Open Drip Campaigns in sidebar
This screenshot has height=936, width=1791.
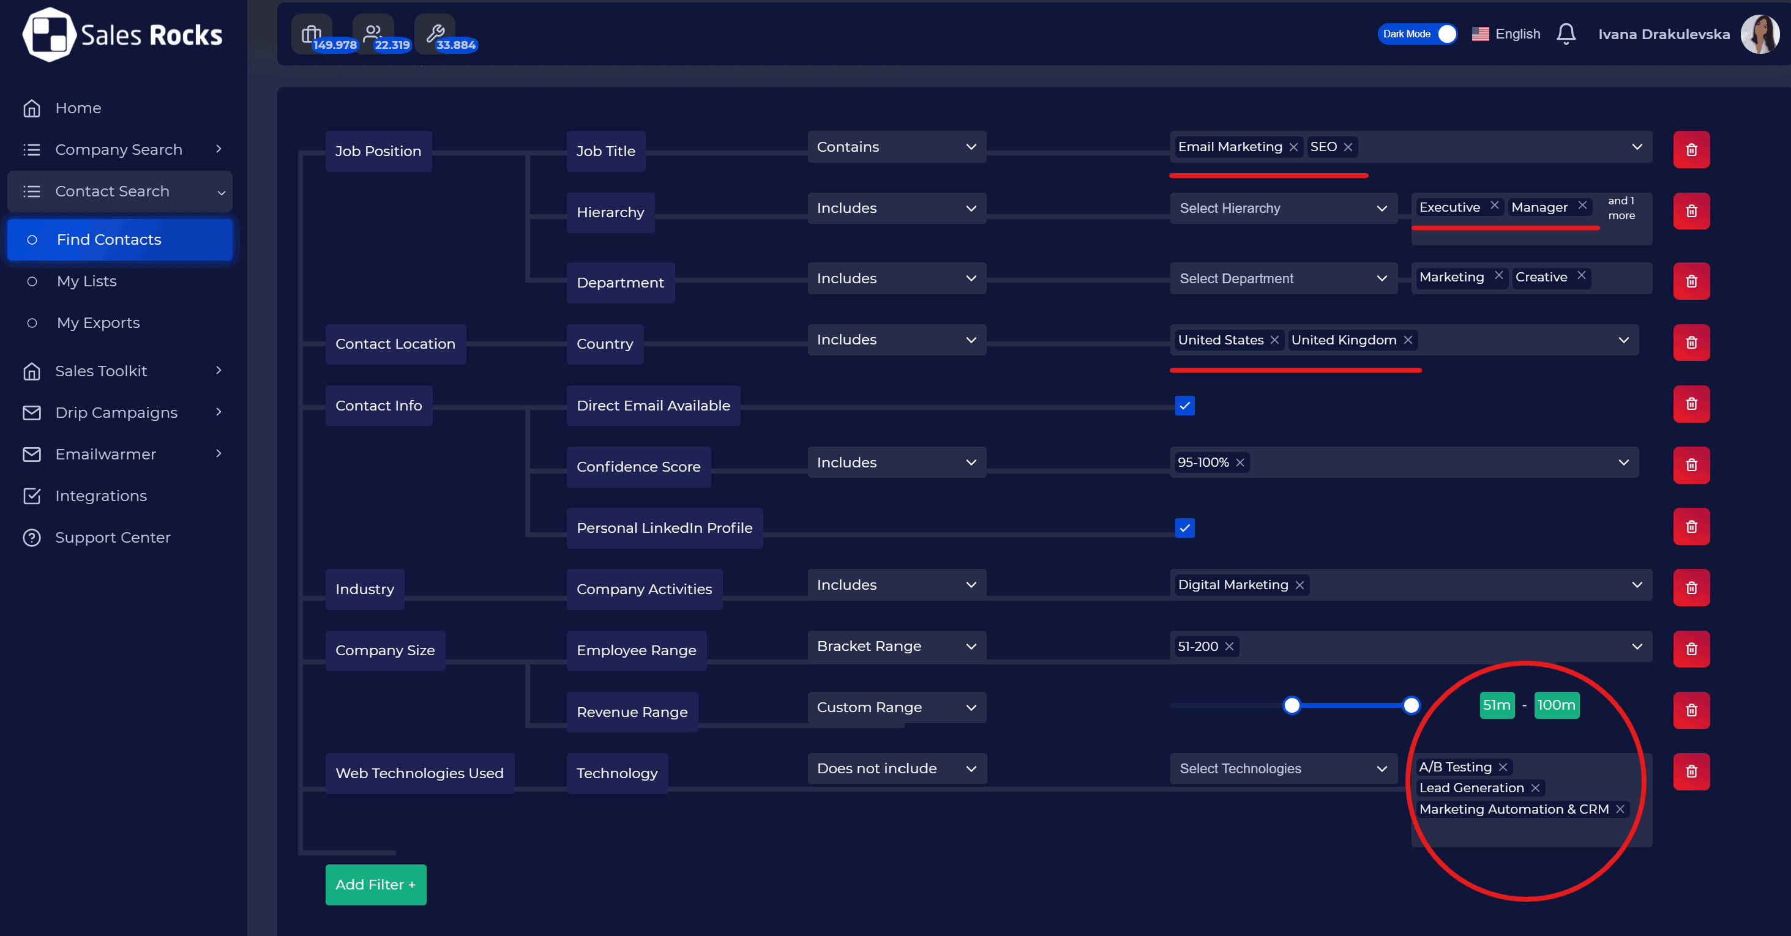pyautogui.click(x=117, y=413)
